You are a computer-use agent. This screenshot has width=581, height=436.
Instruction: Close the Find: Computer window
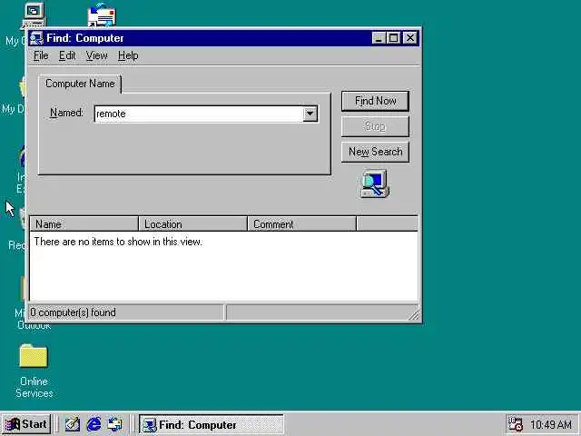pos(410,38)
